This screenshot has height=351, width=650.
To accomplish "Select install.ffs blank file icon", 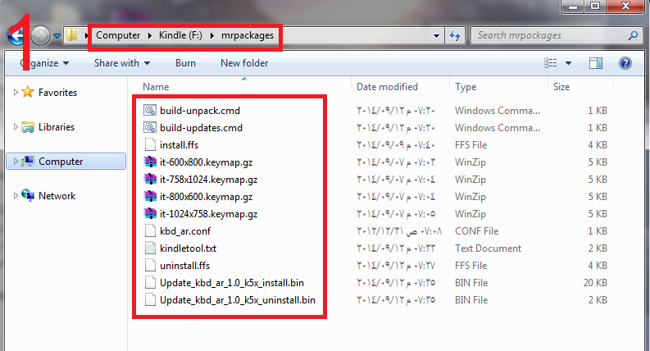I will point(150,145).
